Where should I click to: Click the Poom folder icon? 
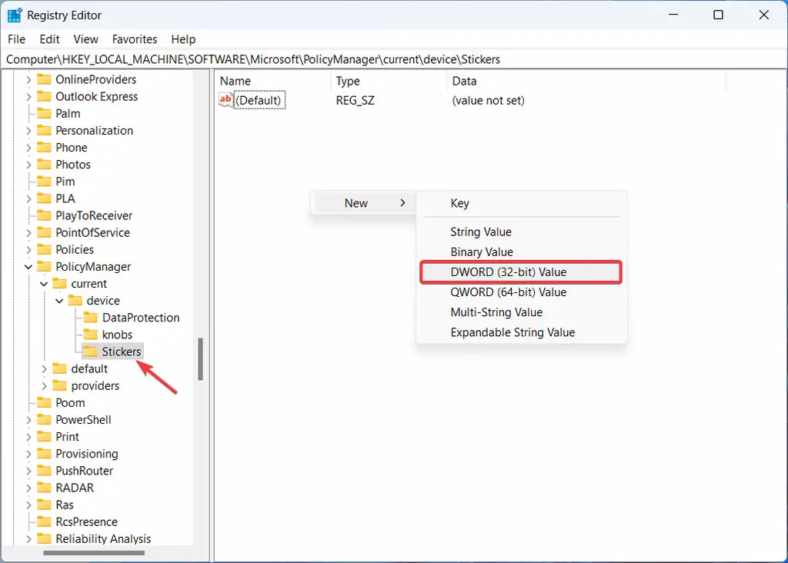(44, 403)
